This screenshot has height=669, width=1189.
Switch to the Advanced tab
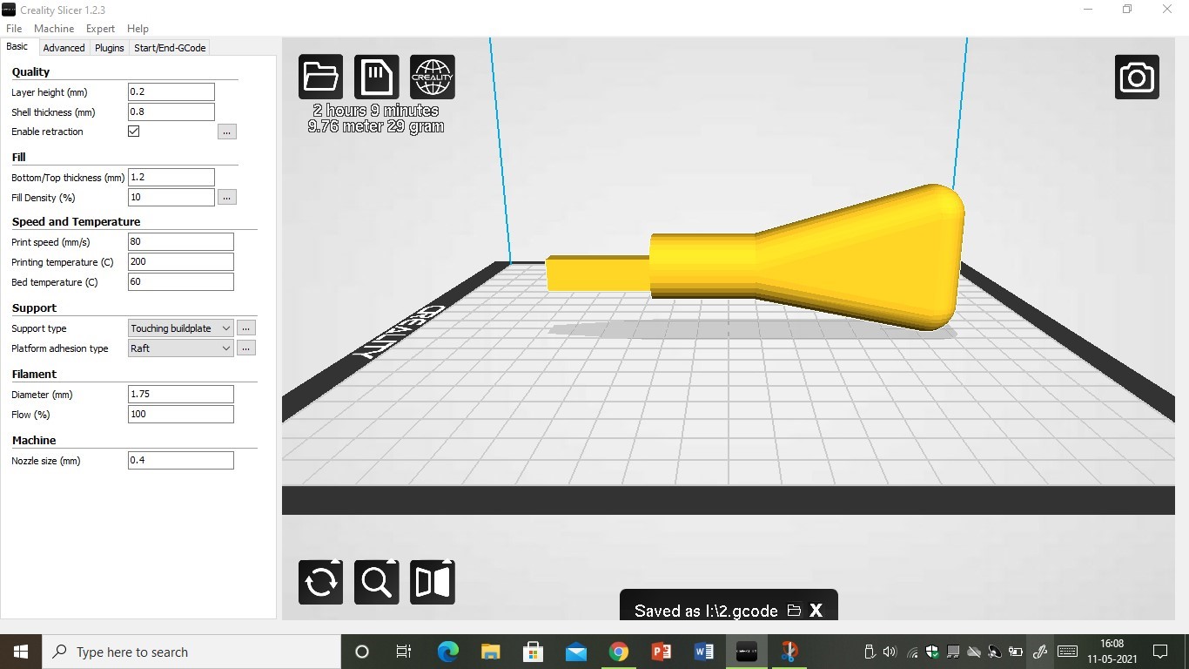tap(64, 48)
